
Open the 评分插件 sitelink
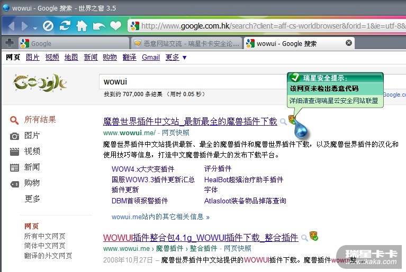[x=218, y=169]
